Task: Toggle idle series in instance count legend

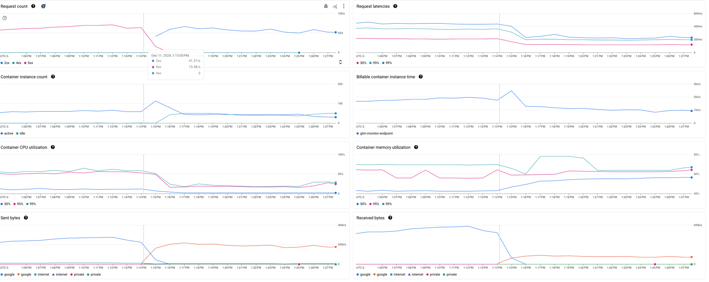Action: (x=20, y=133)
